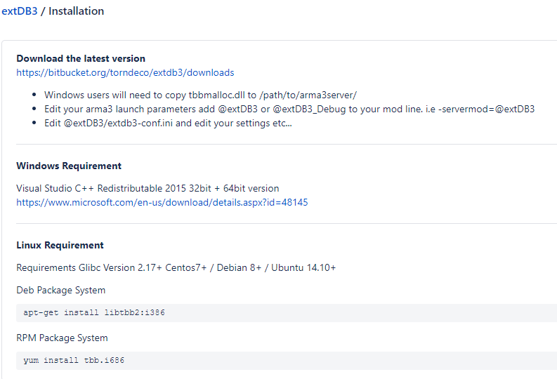Click the Linux Requirement heading
Screen dimensions: 557x379
point(60,245)
